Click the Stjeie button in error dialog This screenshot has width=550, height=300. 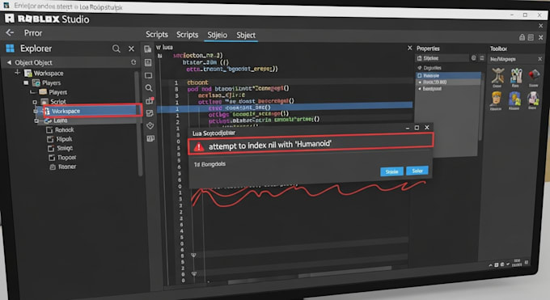pyautogui.click(x=391, y=171)
